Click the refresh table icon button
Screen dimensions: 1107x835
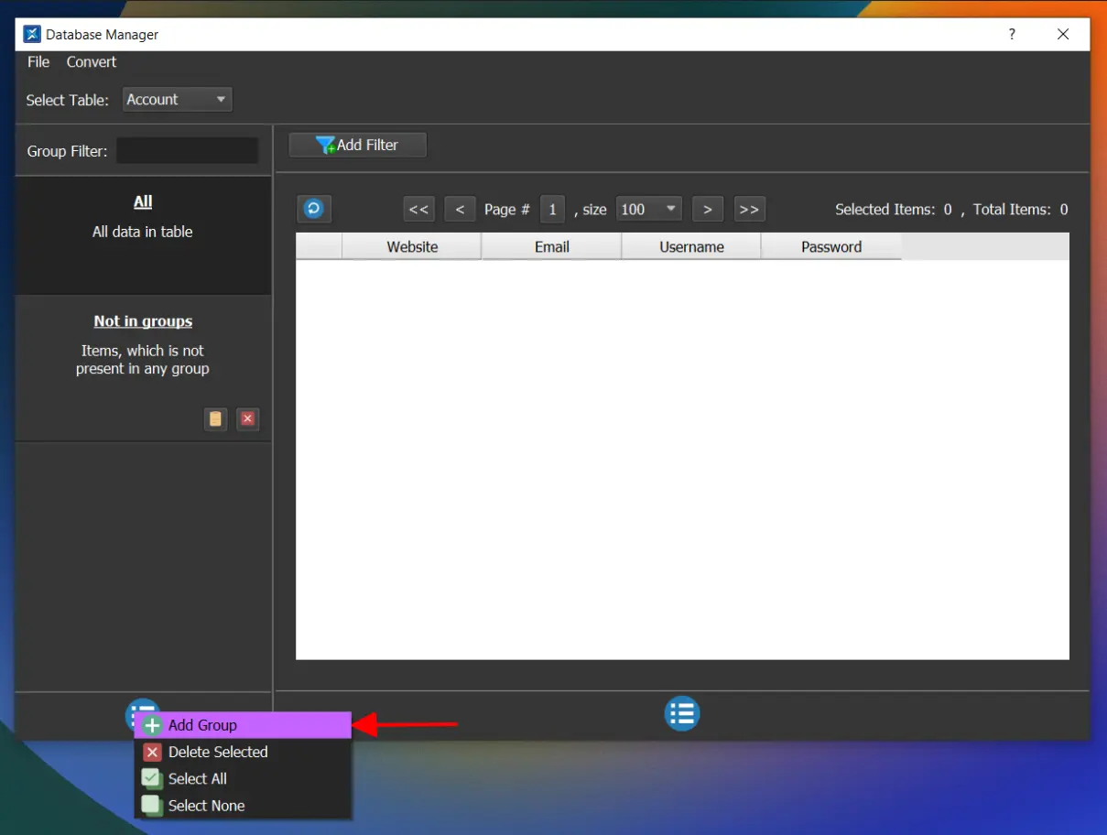tap(313, 209)
